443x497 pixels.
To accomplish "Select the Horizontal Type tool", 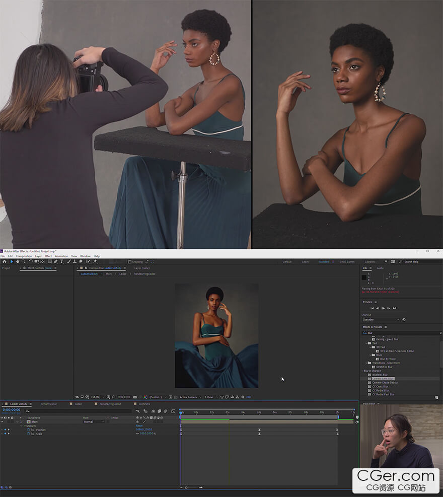I will pos(61,261).
